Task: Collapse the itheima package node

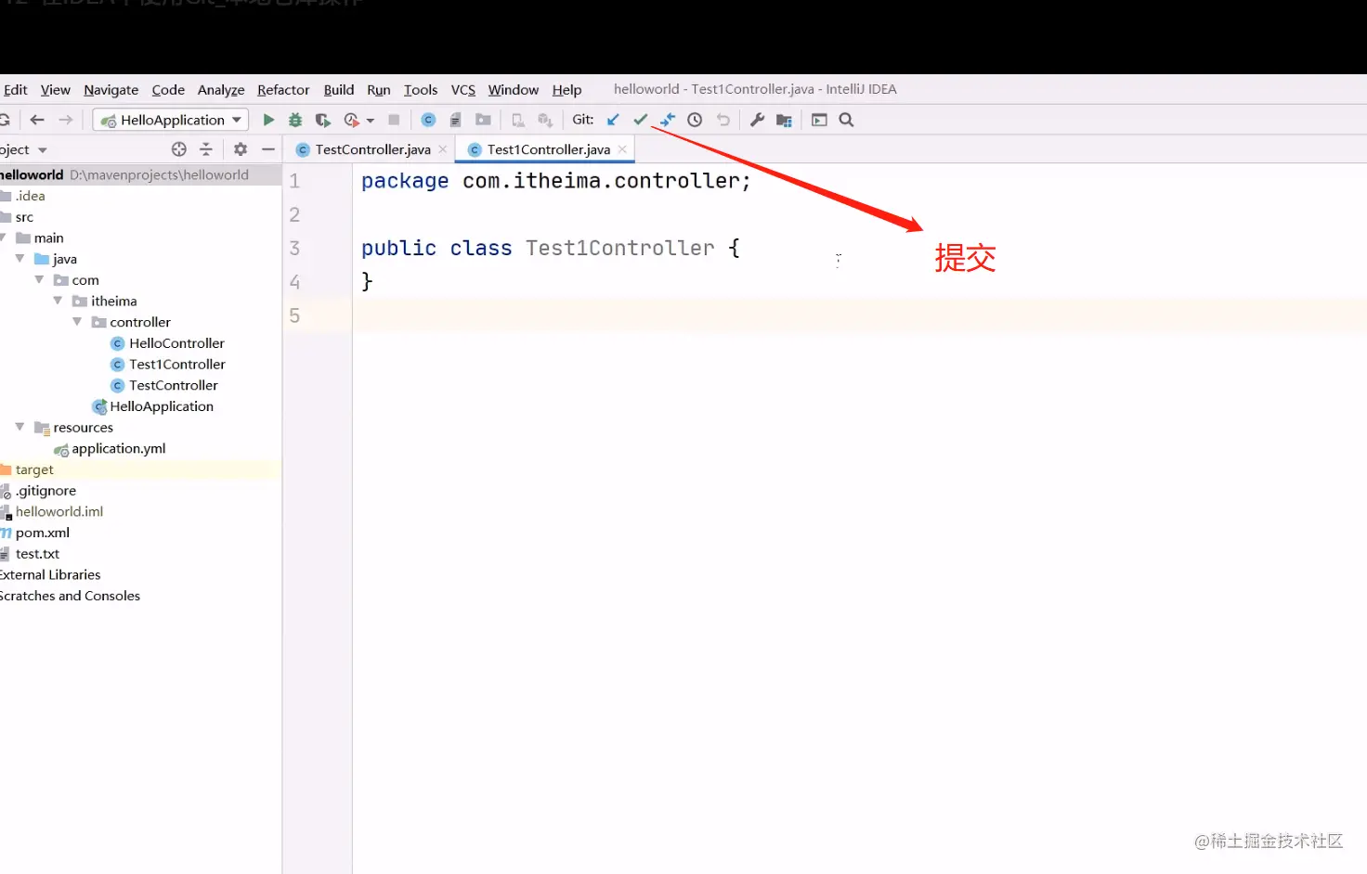Action: tap(58, 301)
